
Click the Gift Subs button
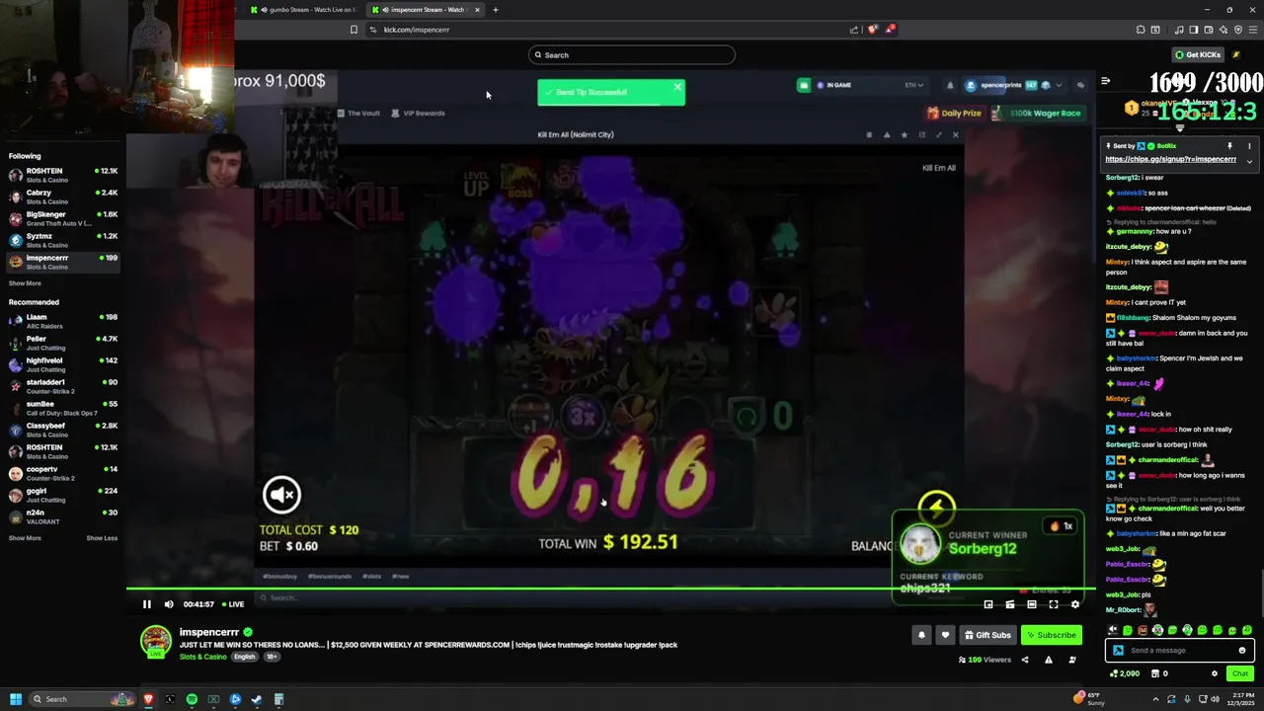987,635
